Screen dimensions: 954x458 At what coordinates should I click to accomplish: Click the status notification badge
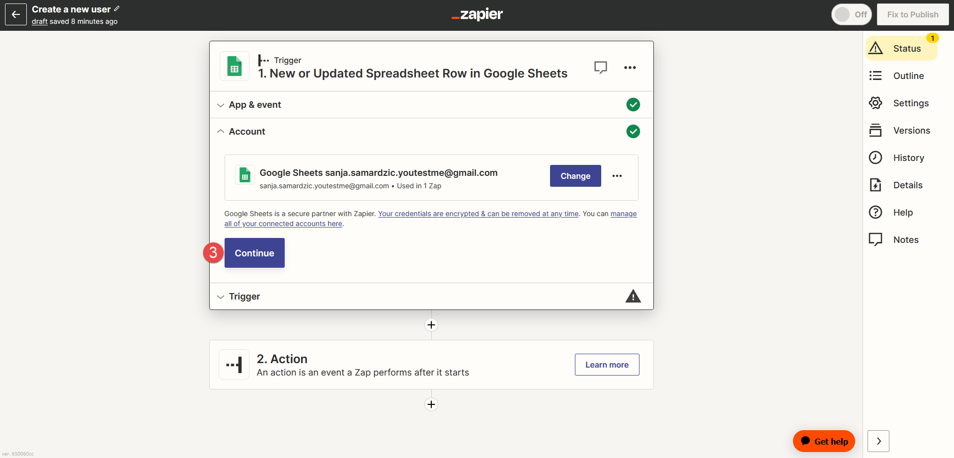(x=933, y=38)
